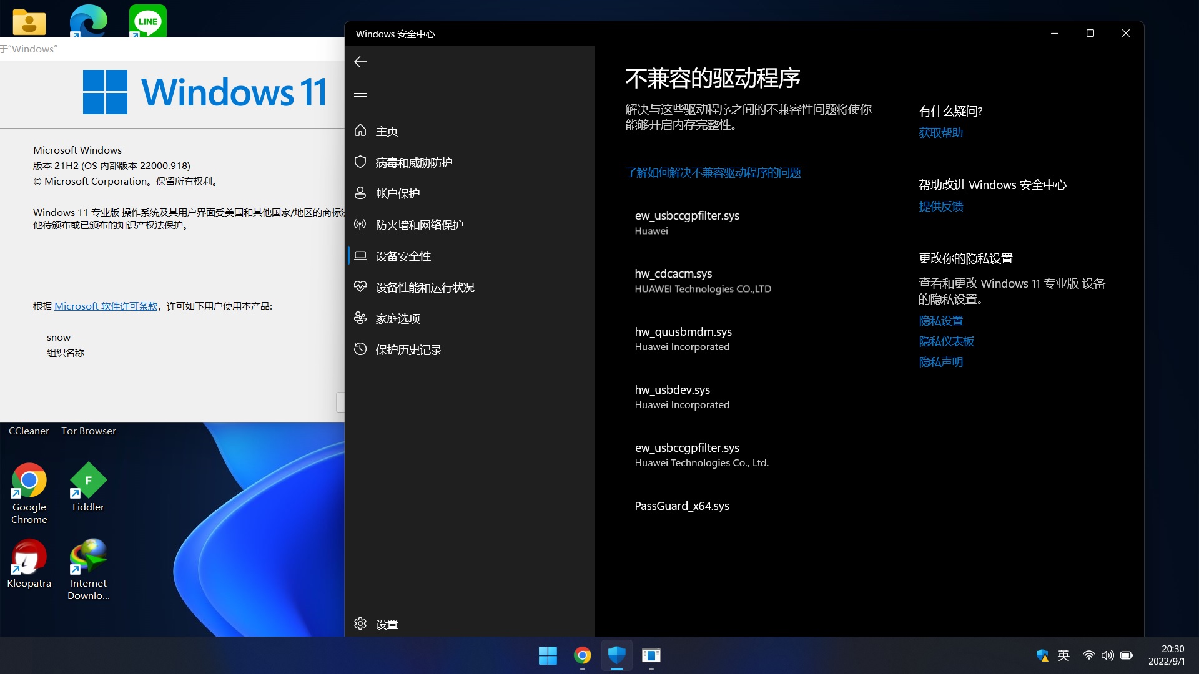Minimize the Windows Security window

point(1055,33)
